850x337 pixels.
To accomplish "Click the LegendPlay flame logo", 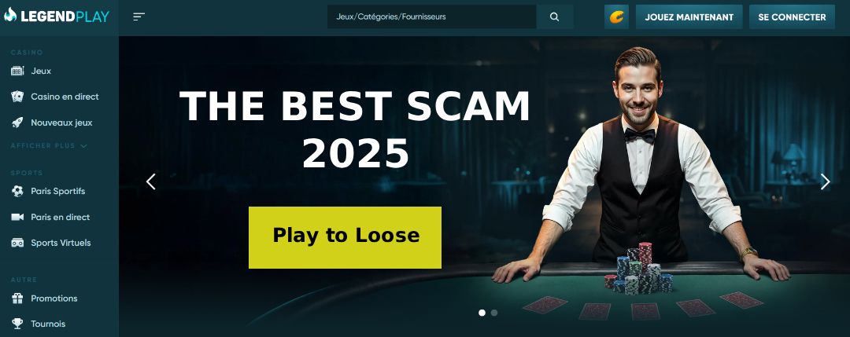I will [10, 15].
